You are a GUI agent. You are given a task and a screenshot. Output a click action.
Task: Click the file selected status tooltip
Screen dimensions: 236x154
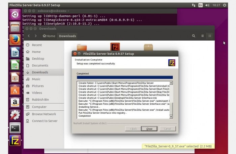click(178, 146)
